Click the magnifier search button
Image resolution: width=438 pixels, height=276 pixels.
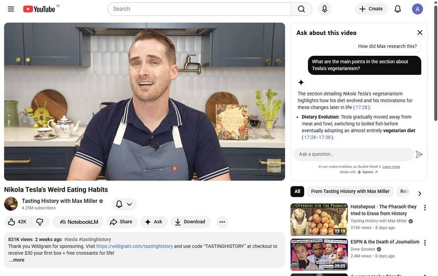[x=301, y=9]
